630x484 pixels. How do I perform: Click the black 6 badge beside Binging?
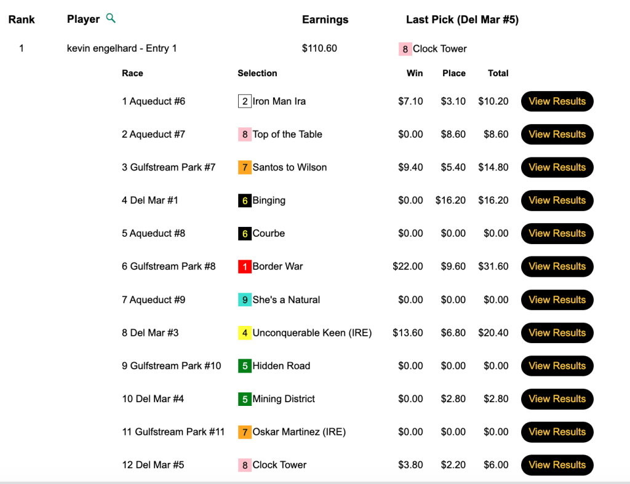pyautogui.click(x=244, y=200)
